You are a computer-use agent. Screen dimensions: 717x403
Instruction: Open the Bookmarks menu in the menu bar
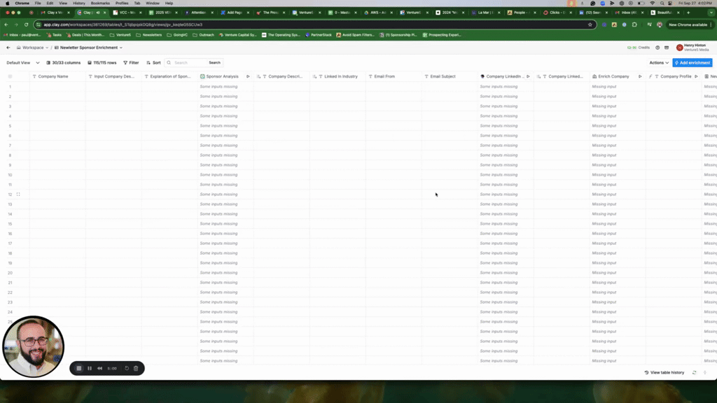point(100,3)
